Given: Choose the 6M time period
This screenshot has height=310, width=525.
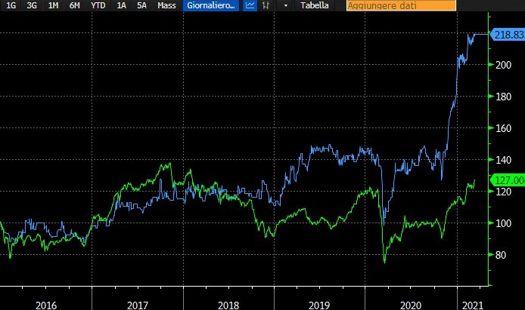Looking at the screenshot, I should (x=74, y=5).
